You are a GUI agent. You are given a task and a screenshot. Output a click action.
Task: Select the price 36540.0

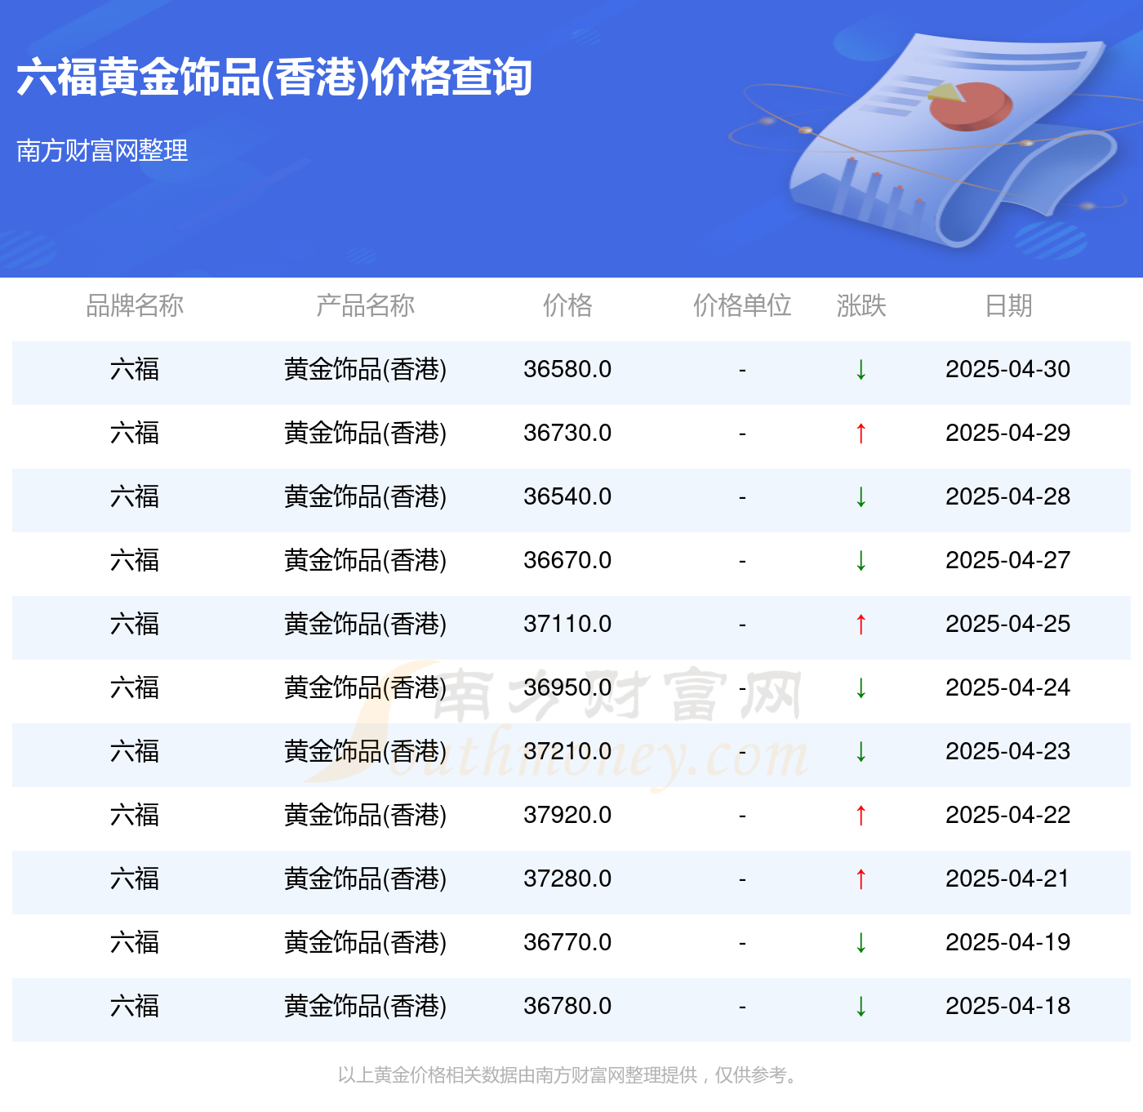pyautogui.click(x=567, y=496)
